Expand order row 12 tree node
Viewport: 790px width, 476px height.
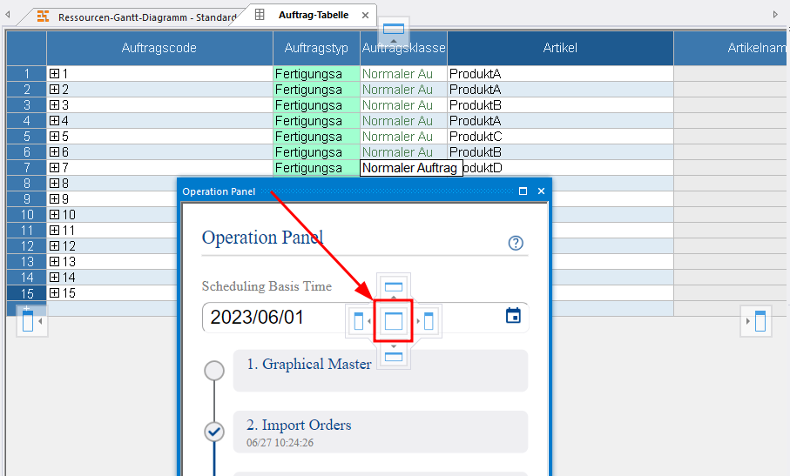54,246
